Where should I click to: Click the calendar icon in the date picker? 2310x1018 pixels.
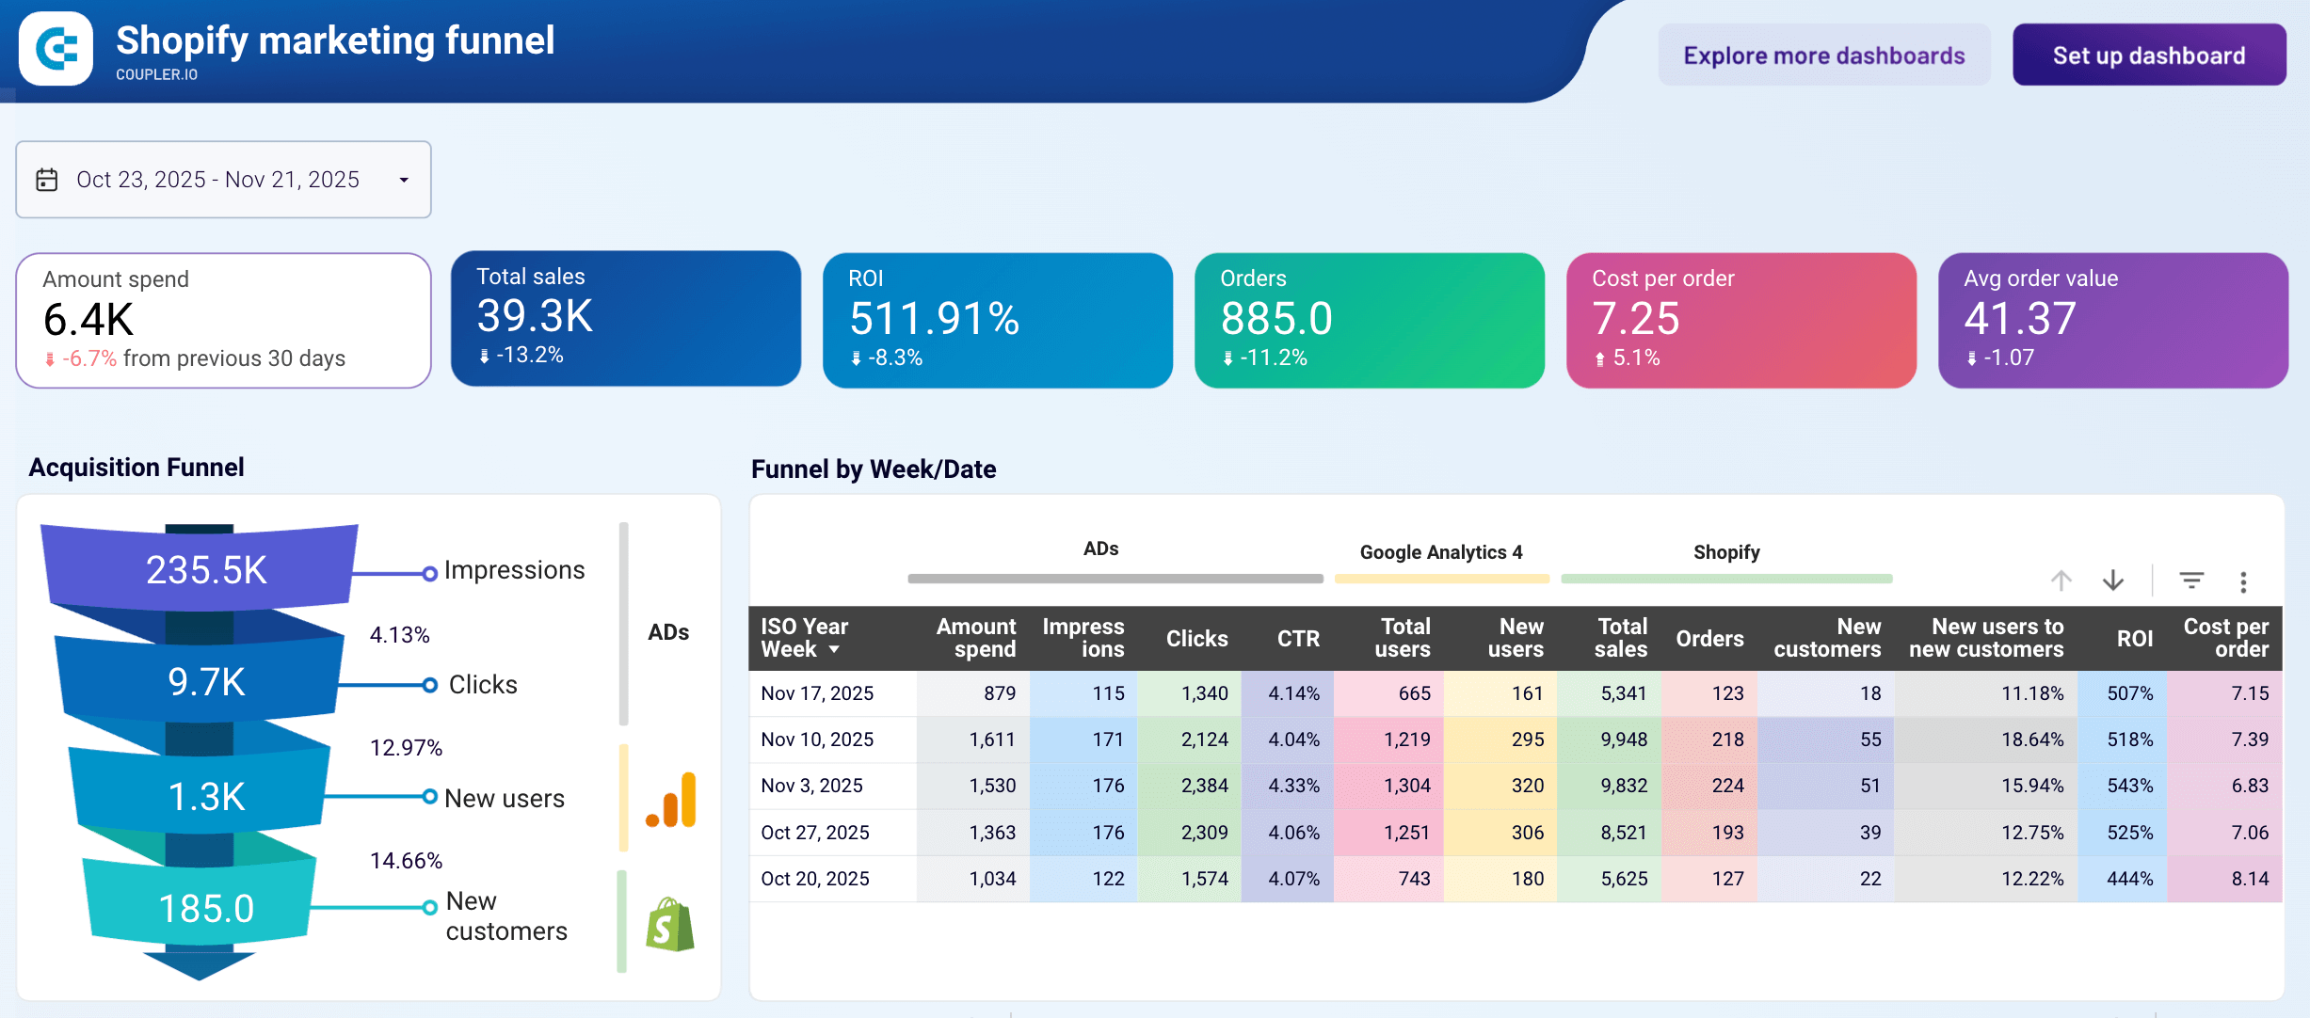click(46, 179)
